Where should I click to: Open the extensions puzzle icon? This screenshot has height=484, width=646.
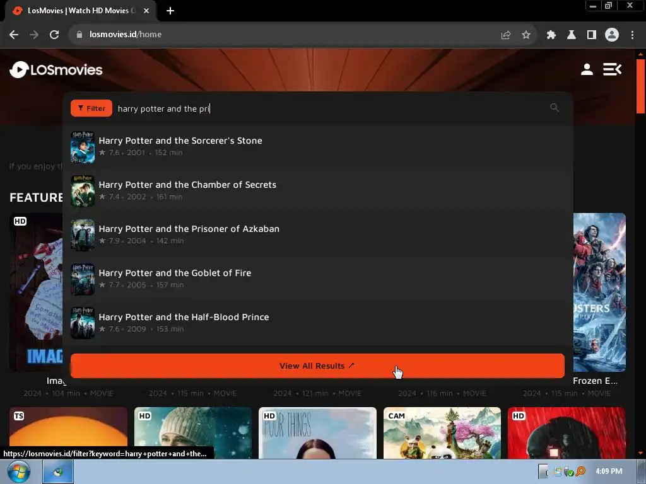click(551, 35)
